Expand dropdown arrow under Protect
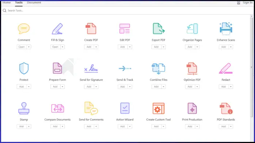The image size is (255, 143). point(29,87)
